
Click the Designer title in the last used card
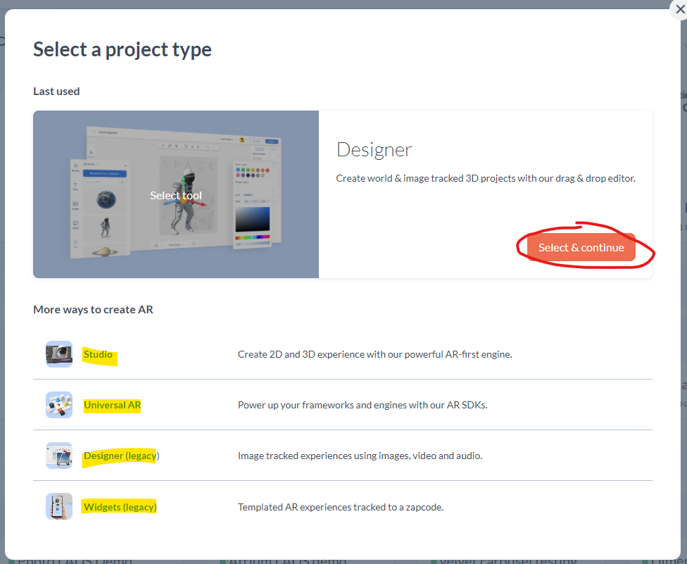[x=374, y=149]
